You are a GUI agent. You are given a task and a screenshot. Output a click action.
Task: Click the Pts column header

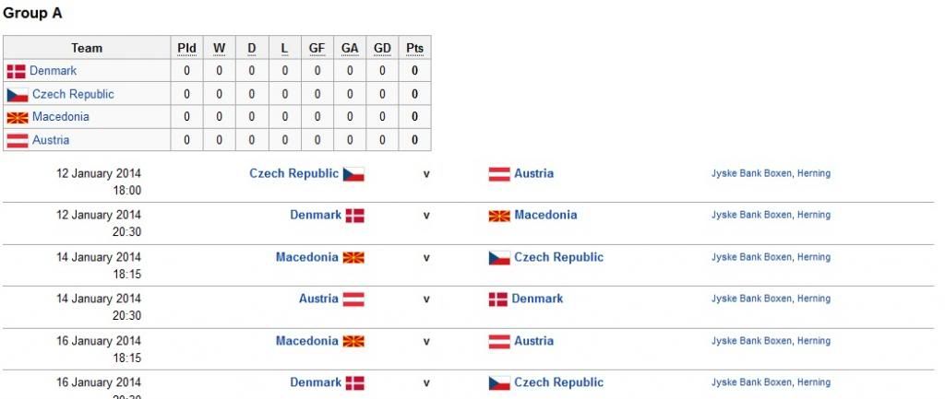pos(414,48)
